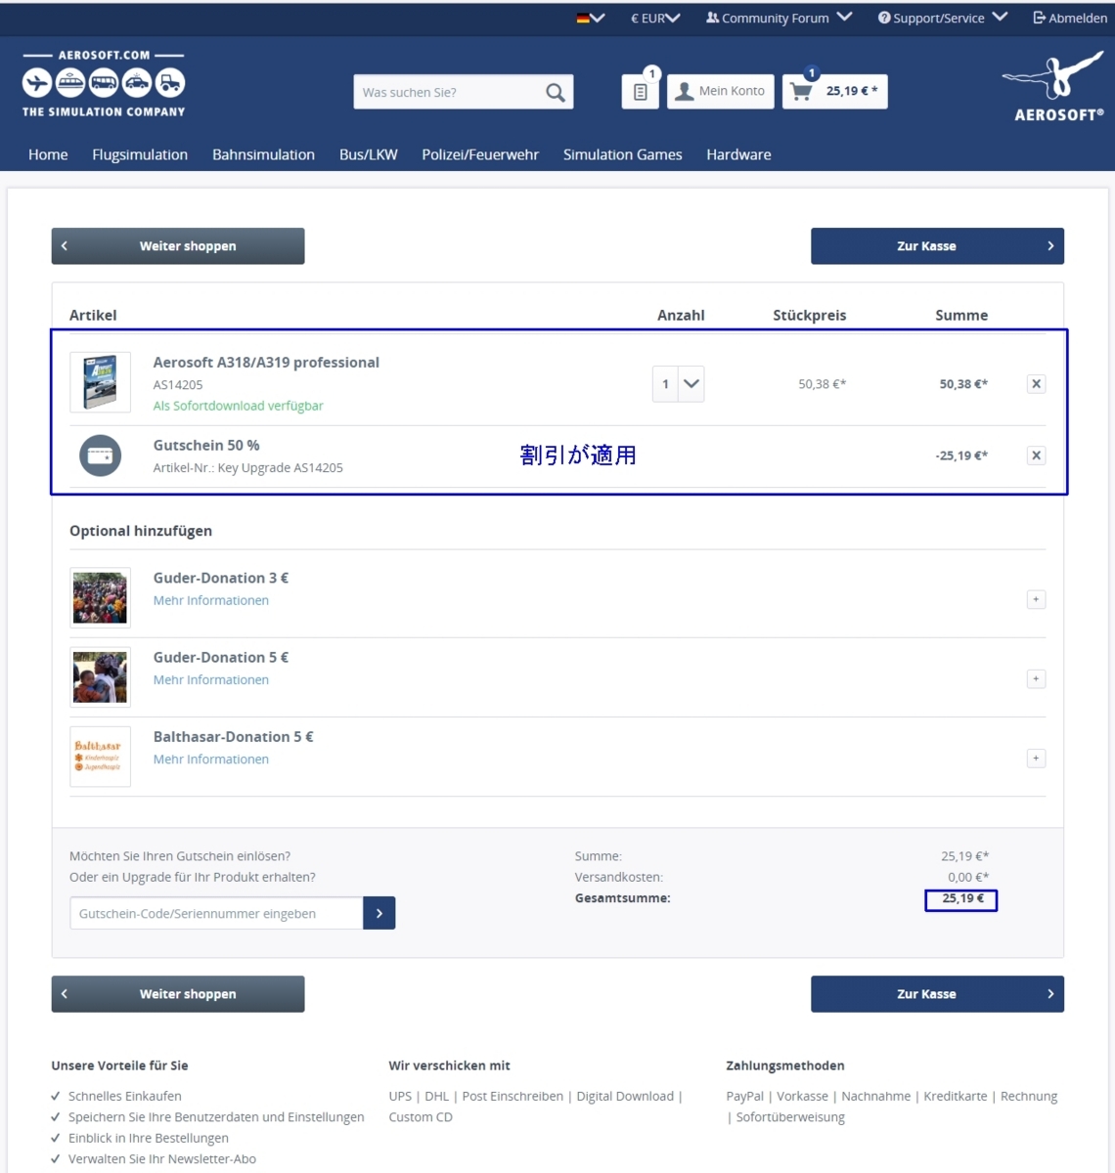Open Aerosoft A318/A319 professional title link
This screenshot has height=1173, width=1115.
(x=266, y=362)
